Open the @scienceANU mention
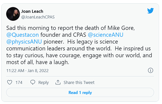 coord(106,35)
